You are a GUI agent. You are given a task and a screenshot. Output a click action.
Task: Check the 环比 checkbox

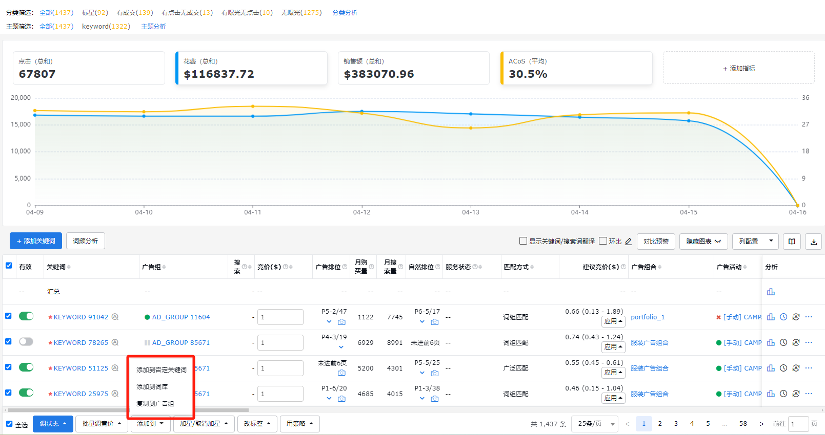pyautogui.click(x=603, y=241)
